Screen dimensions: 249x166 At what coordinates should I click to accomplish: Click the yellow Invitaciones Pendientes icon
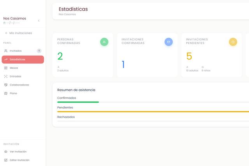pos(233,42)
